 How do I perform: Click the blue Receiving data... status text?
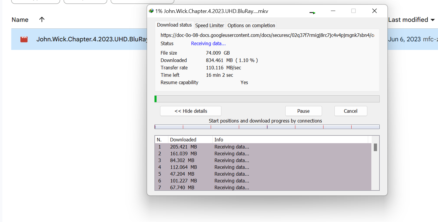point(208,44)
